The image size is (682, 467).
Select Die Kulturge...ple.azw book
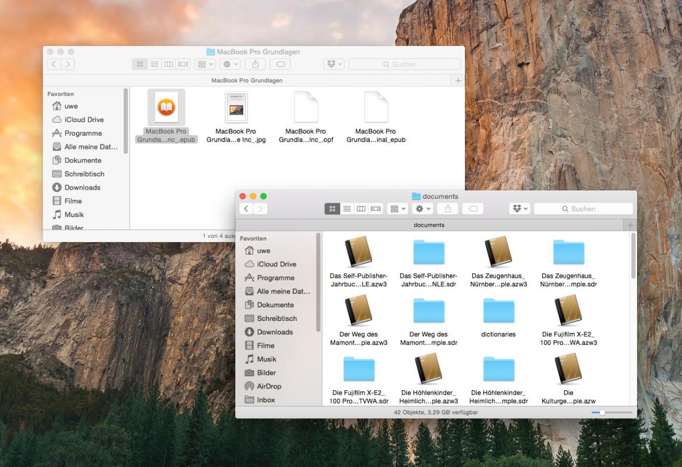tap(568, 369)
